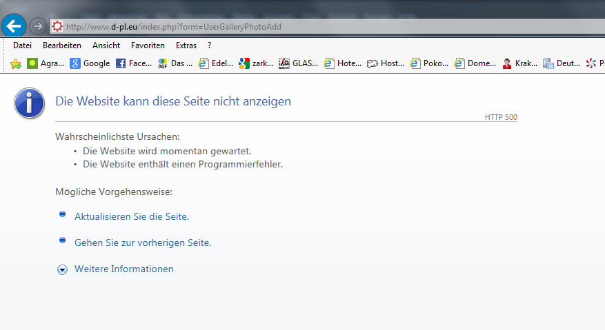The image size is (605, 330).
Task: Open the Bearbeiten menu
Action: point(61,45)
